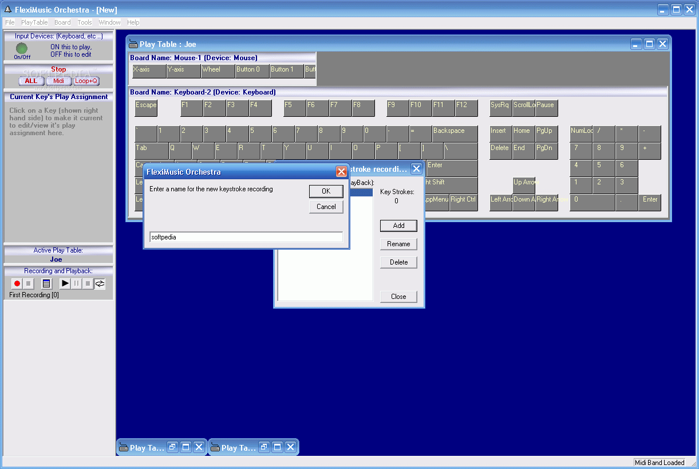
Task: Open the Help menu
Action: [133, 22]
